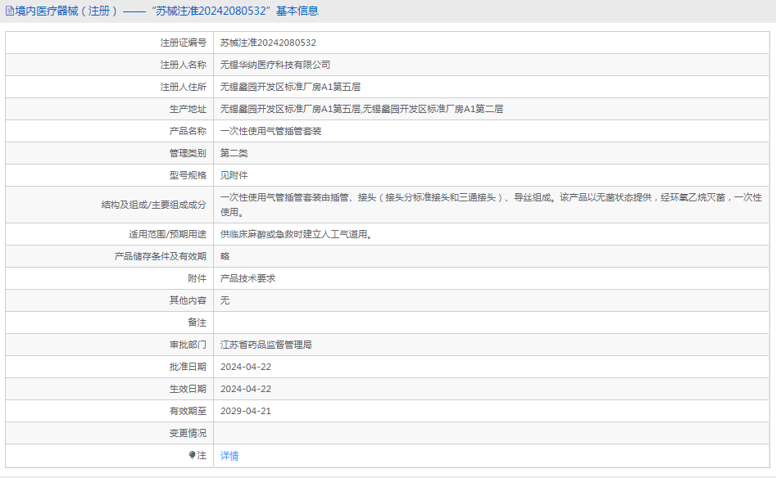Screen dimensions: 776x478
Task: Click the 生效日期 label
Action: [x=188, y=389]
